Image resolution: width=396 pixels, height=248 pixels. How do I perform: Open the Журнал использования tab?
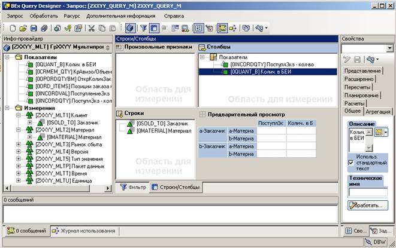[x=84, y=231]
